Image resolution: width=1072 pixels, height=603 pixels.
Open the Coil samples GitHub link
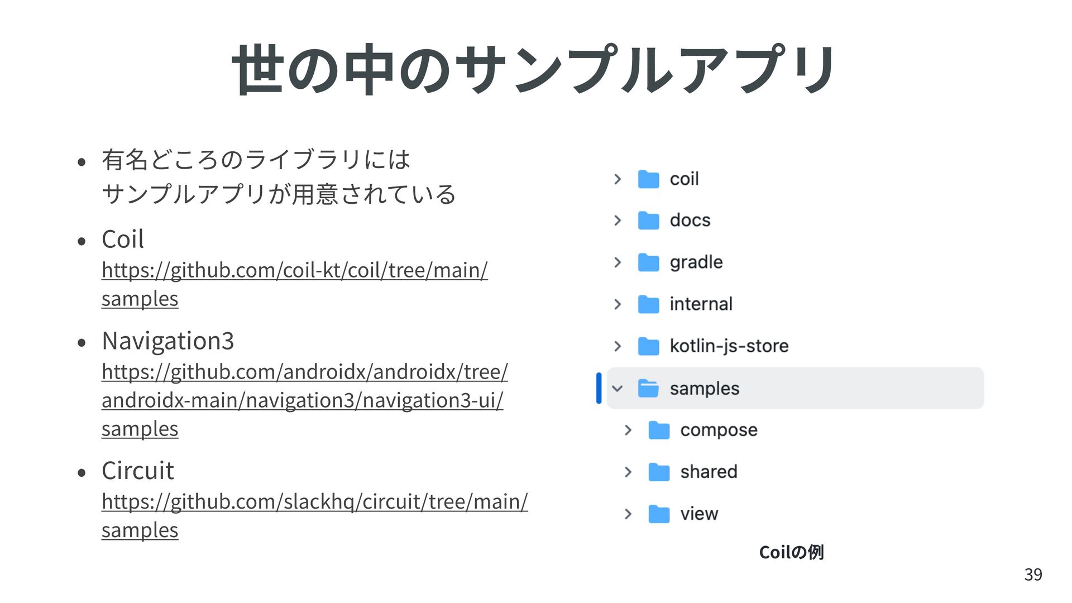tap(295, 284)
